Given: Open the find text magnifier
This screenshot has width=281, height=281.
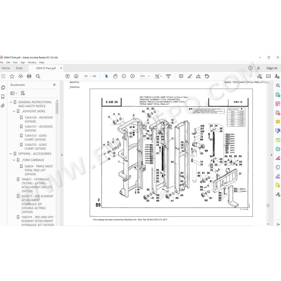Looking at the screenshot, I should 38,76.
